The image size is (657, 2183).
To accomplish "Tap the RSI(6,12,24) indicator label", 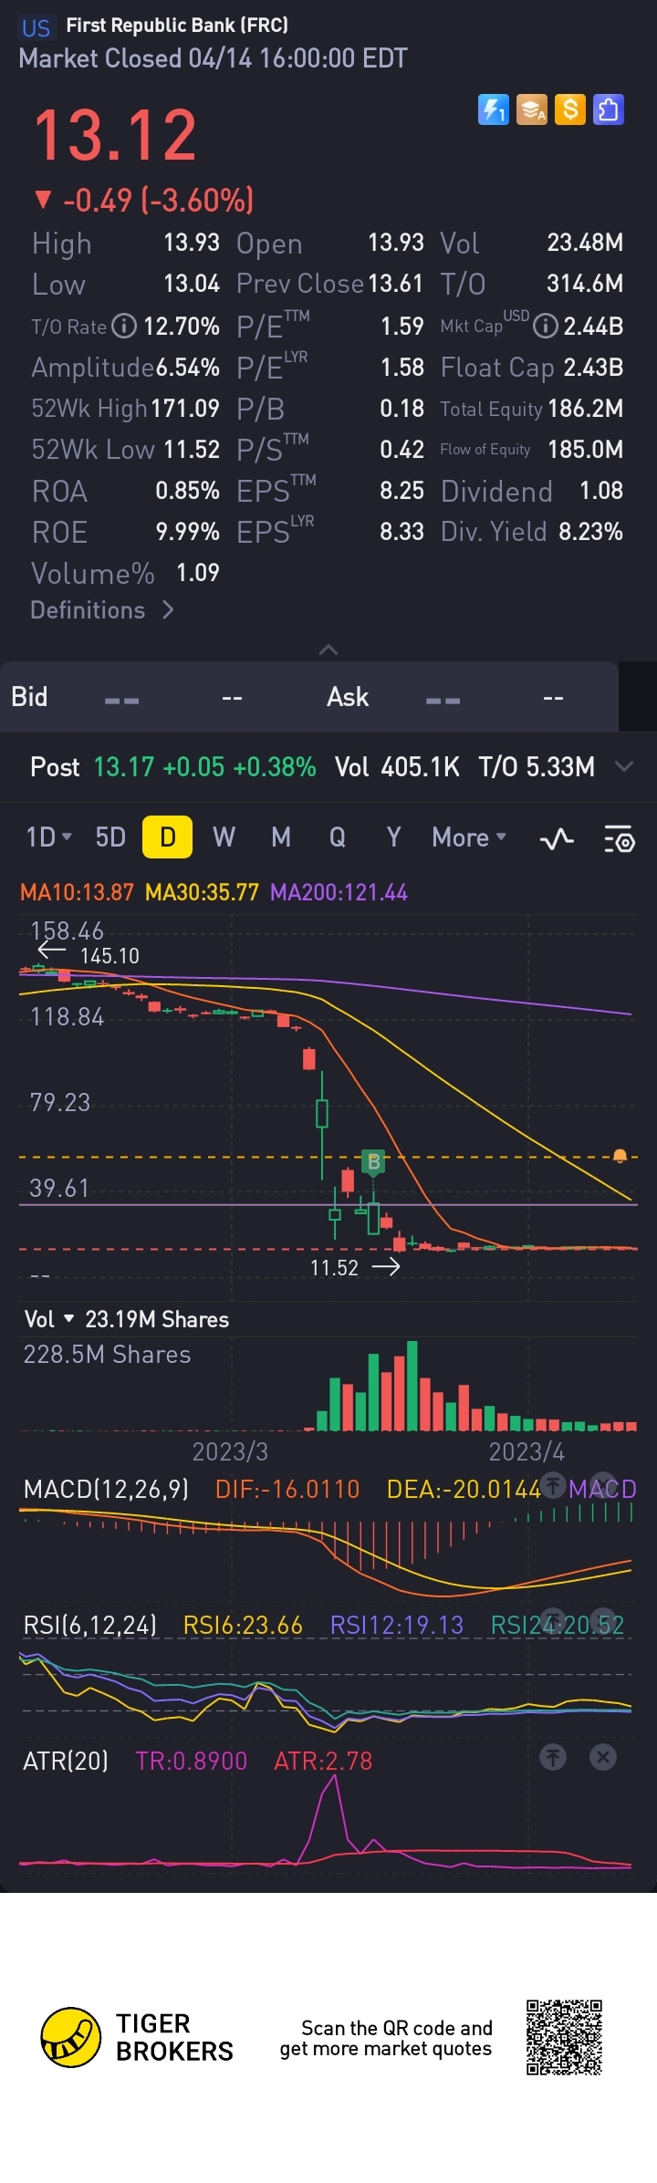I will tap(90, 1626).
